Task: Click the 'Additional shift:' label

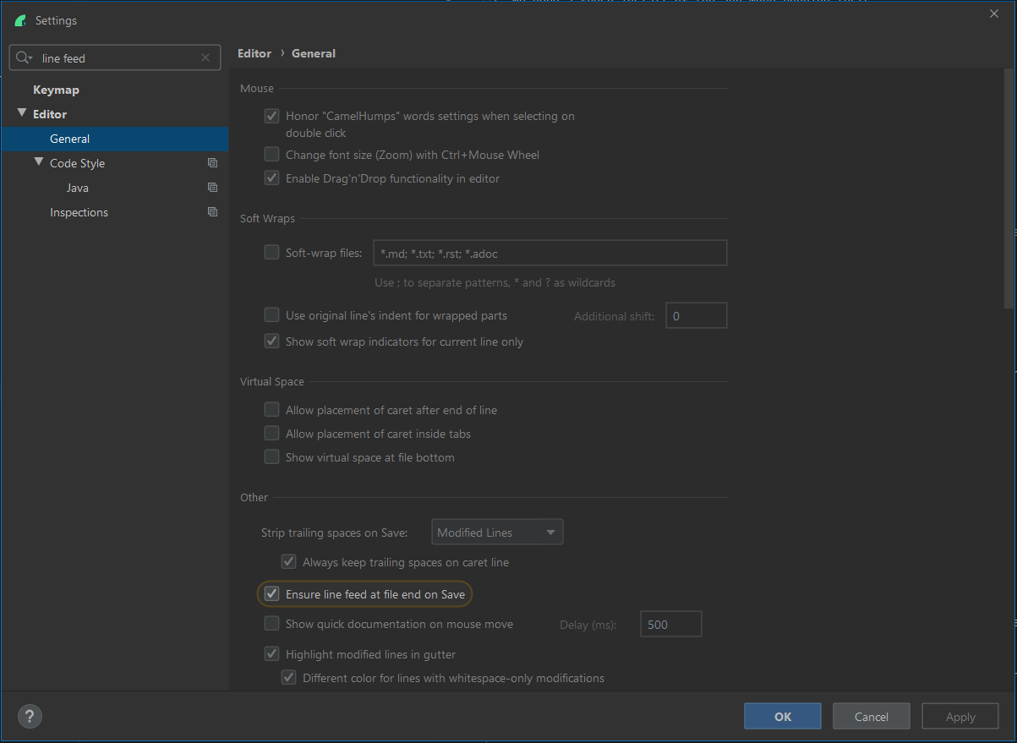Action: point(615,316)
